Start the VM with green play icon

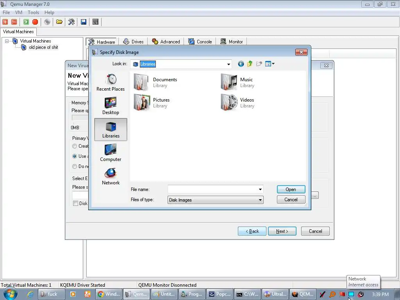click(x=26, y=22)
